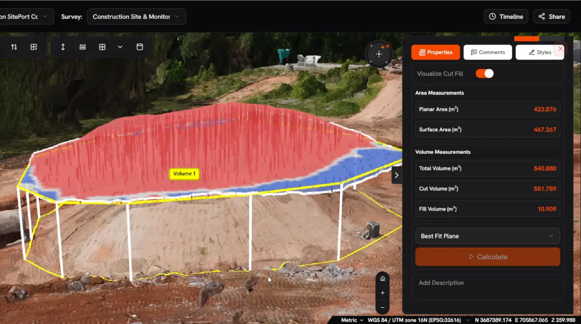Zoom in using the plus control
The height and width of the screenshot is (324, 581).
click(382, 292)
